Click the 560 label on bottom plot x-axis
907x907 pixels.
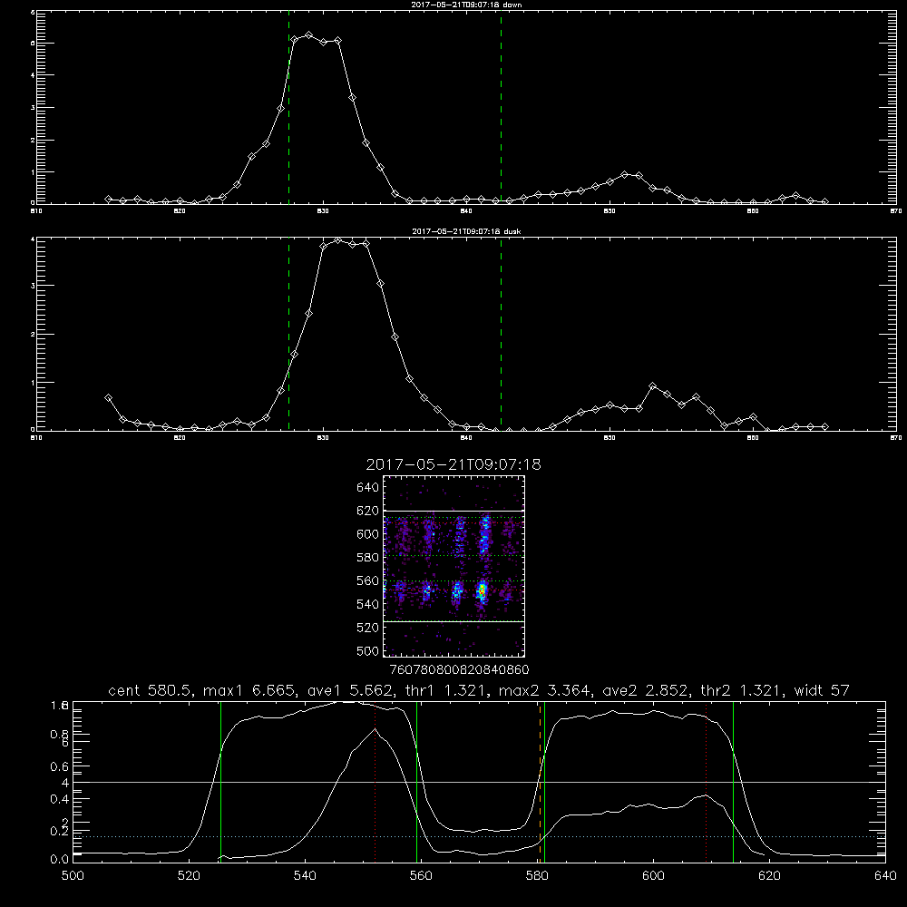(x=421, y=876)
